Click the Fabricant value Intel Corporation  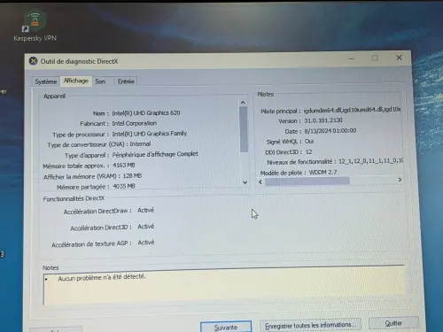135,123
